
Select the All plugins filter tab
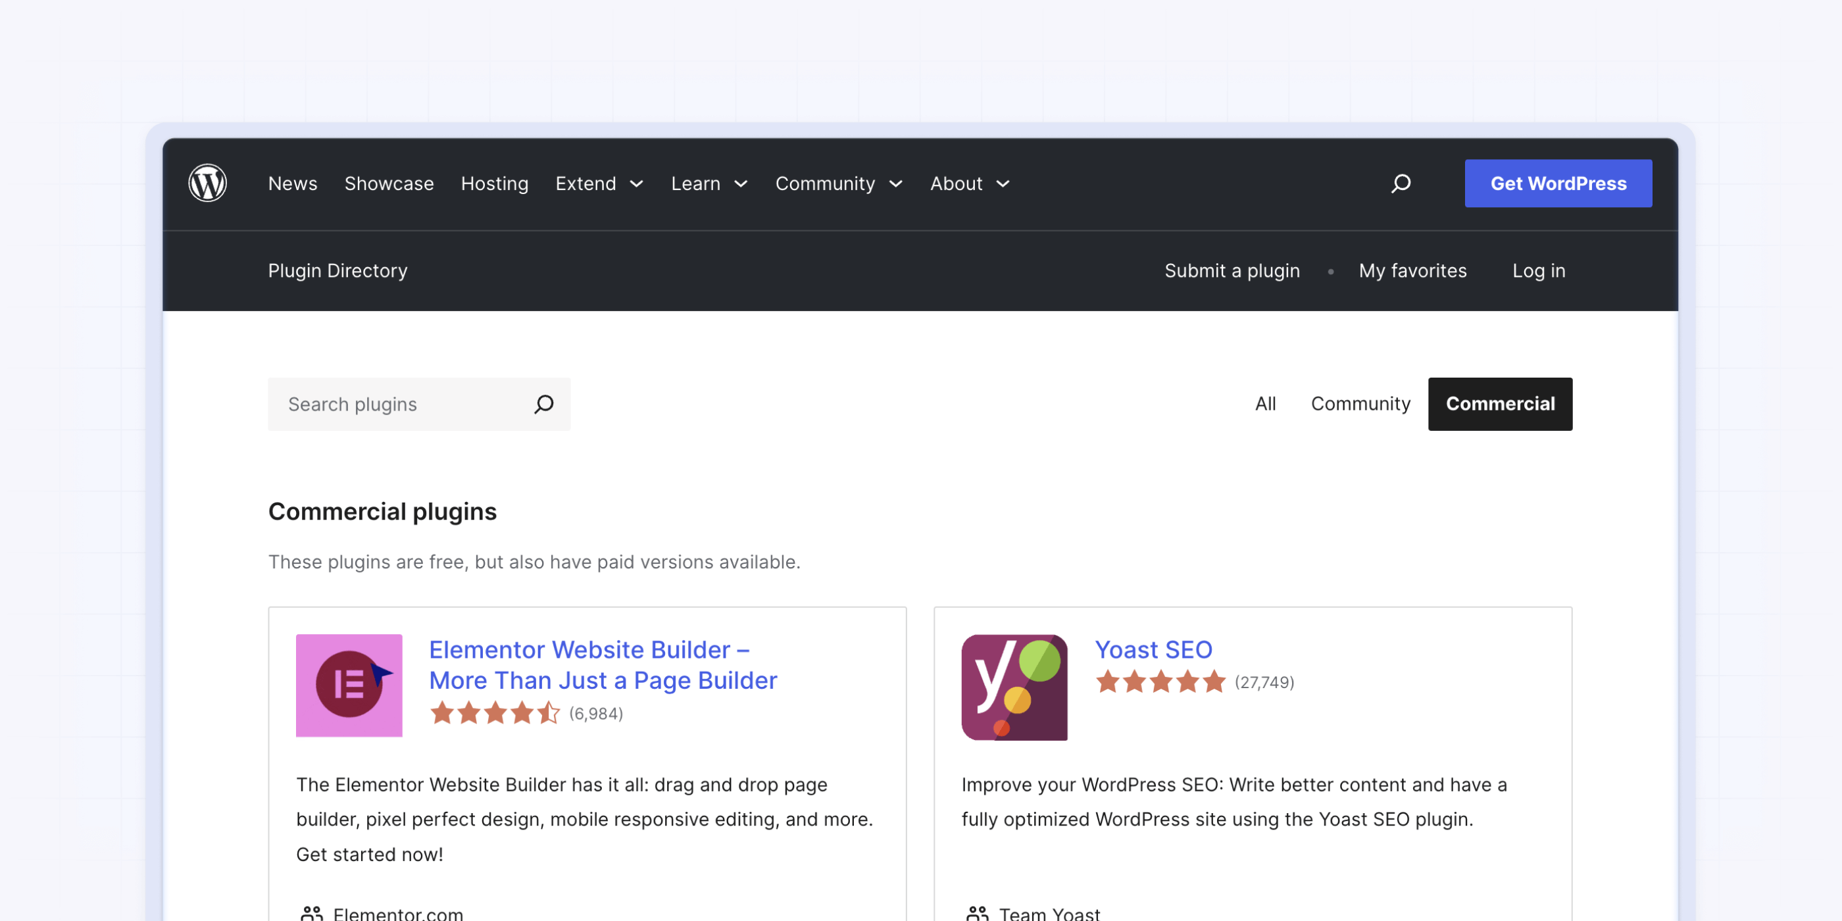coord(1265,404)
